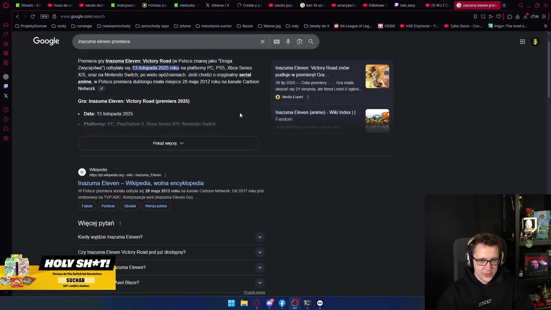Open GX Corner gamepad sidebar icon
Screen dimensions: 551x310
[x=6, y=25]
